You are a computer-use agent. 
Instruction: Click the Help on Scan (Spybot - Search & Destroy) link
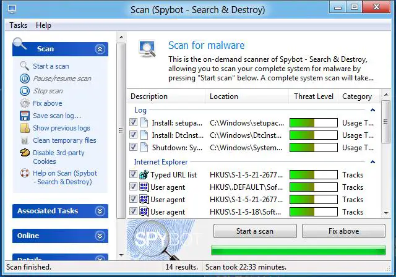point(65,177)
